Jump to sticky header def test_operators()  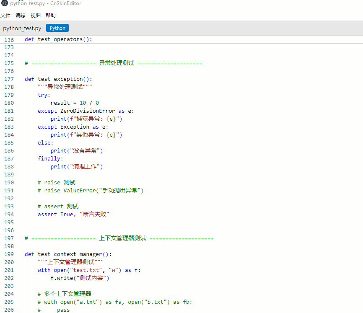coord(58,39)
